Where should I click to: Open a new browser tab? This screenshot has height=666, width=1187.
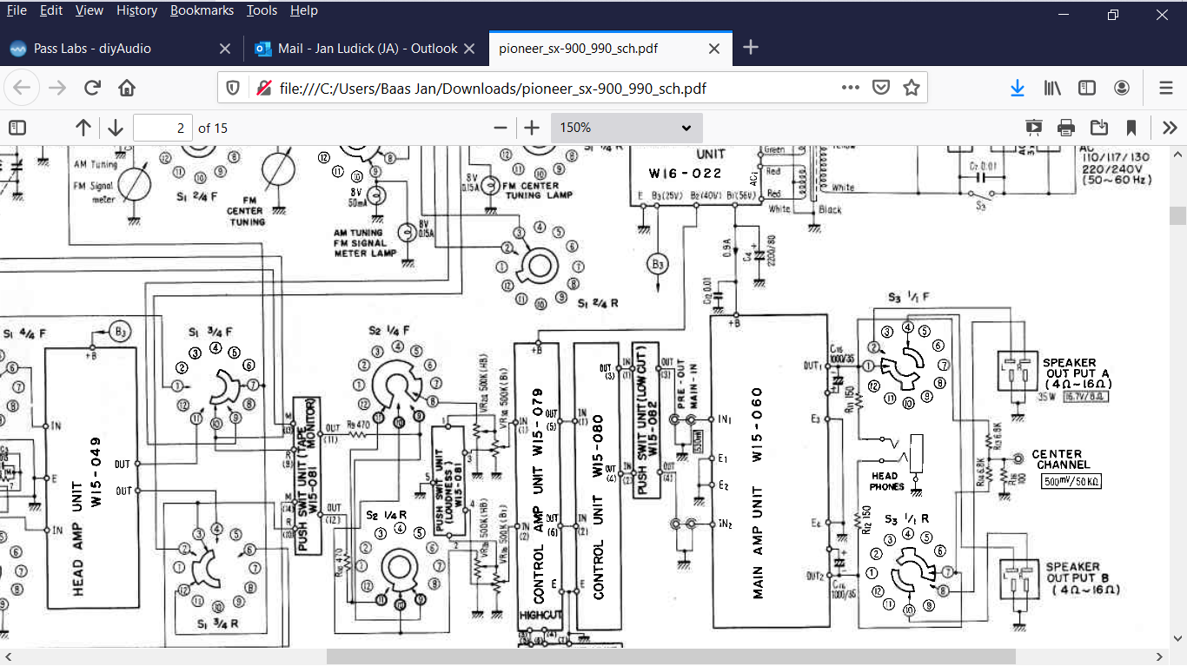point(752,48)
